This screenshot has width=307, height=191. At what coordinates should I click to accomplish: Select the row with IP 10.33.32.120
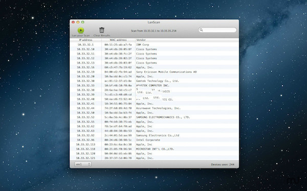[155, 154]
